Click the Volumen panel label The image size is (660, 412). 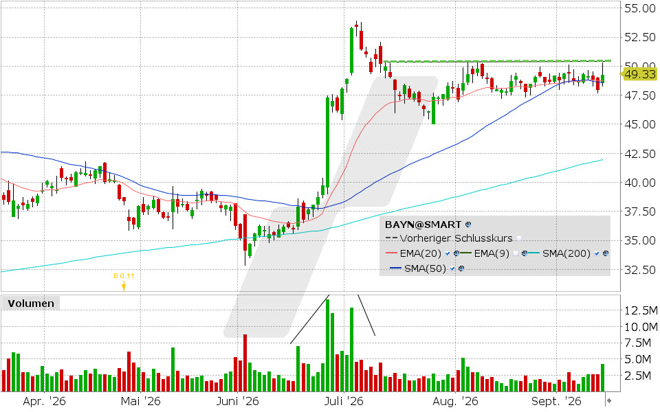click(x=31, y=303)
